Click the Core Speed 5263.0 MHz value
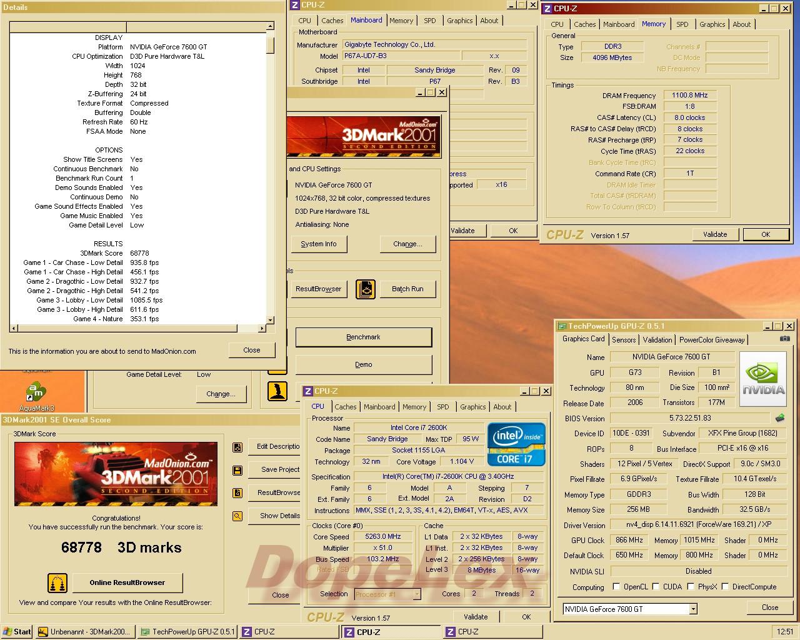 pos(383,537)
